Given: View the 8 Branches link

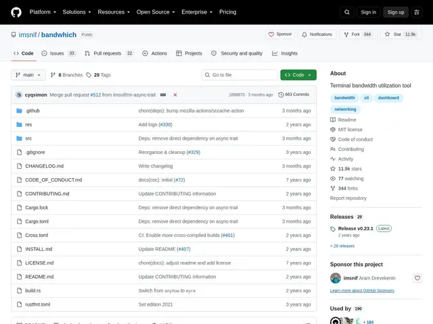Looking at the screenshot, I should tap(66, 75).
